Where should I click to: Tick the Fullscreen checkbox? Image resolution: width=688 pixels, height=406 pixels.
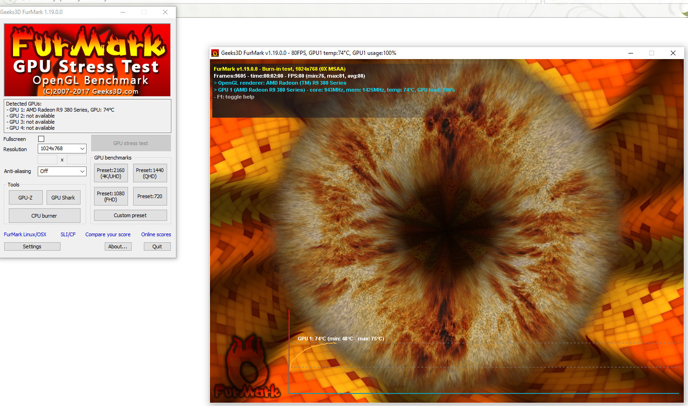(41, 139)
